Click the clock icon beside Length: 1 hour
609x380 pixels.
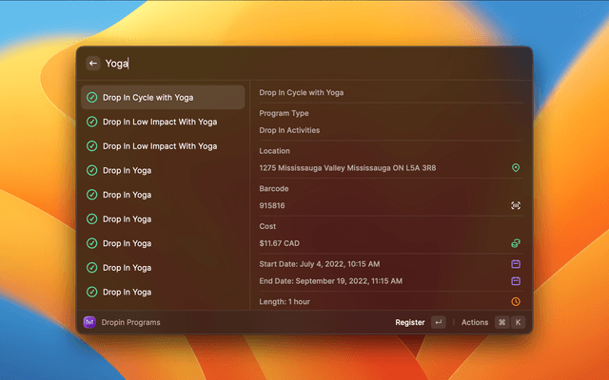pyautogui.click(x=516, y=301)
